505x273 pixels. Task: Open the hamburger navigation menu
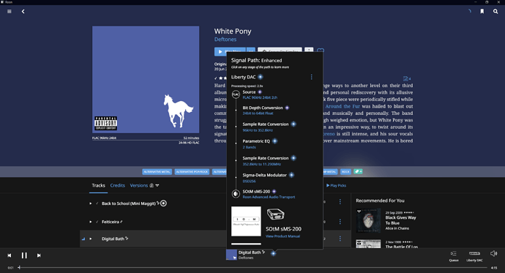coord(10,11)
